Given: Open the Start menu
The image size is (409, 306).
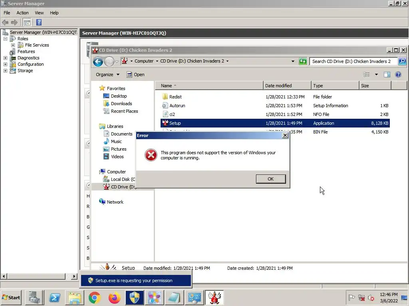Looking at the screenshot, I should [x=11, y=297].
